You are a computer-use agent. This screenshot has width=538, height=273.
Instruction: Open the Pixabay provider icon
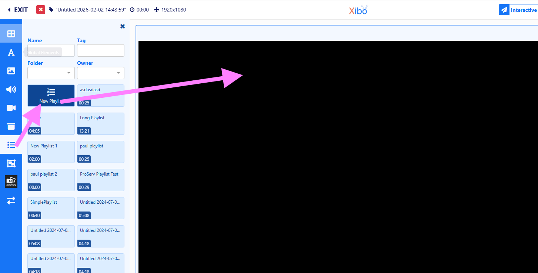[x=11, y=182]
